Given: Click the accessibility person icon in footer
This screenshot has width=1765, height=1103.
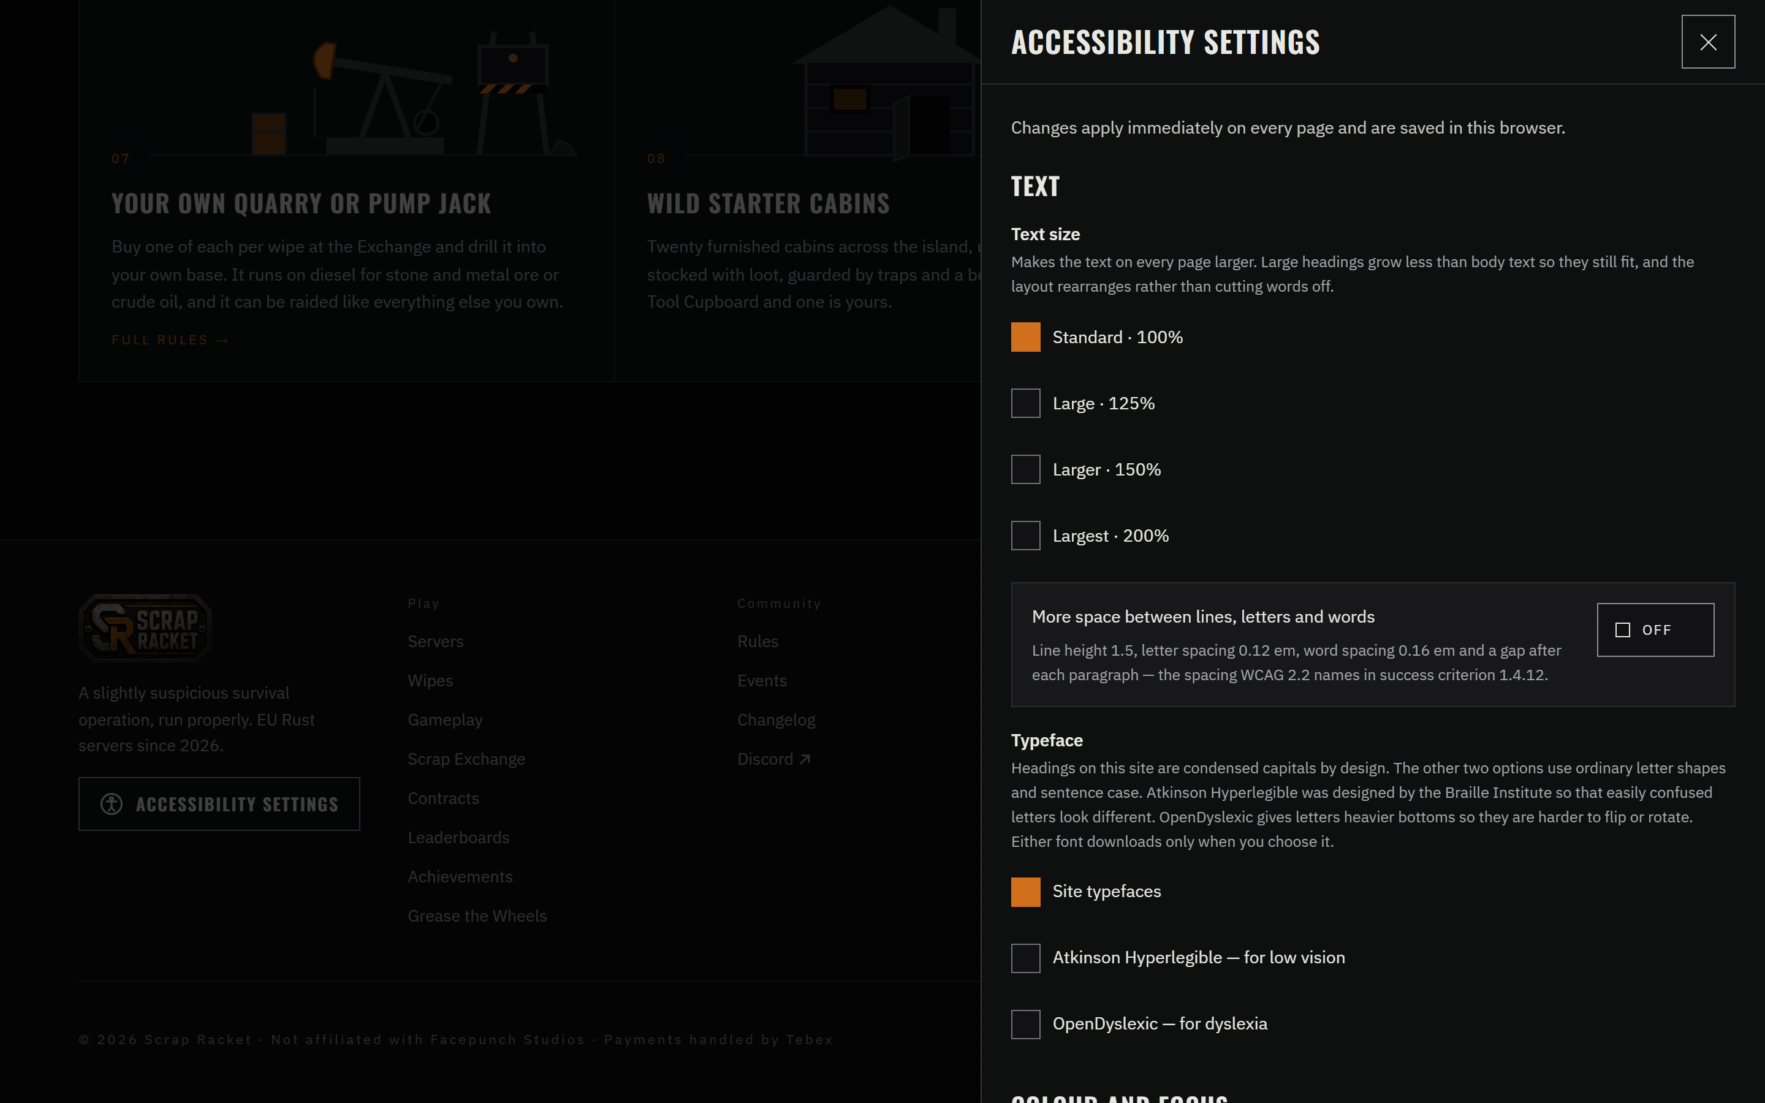Looking at the screenshot, I should tap(112, 804).
